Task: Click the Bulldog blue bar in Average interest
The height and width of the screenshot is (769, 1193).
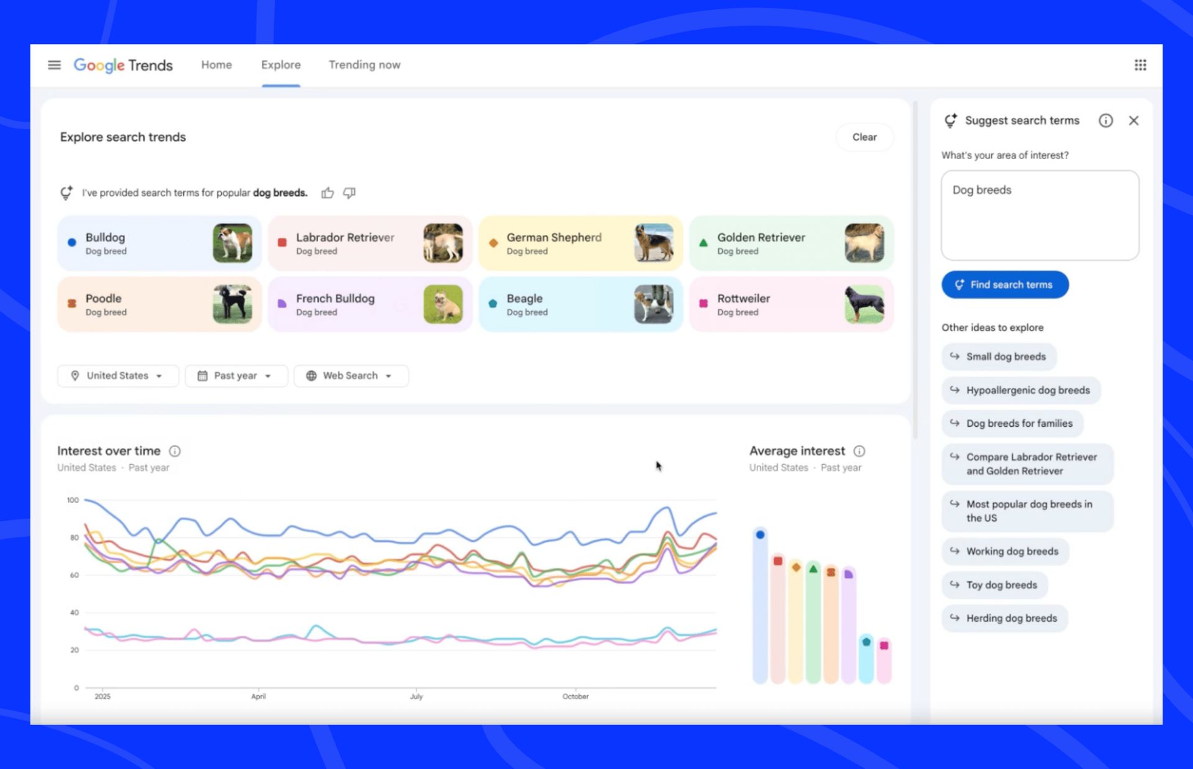Action: pos(760,606)
